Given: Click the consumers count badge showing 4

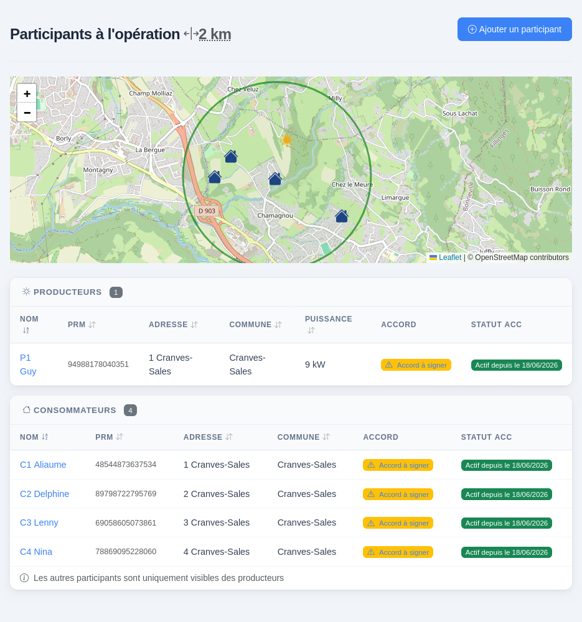Looking at the screenshot, I should [x=130, y=411].
